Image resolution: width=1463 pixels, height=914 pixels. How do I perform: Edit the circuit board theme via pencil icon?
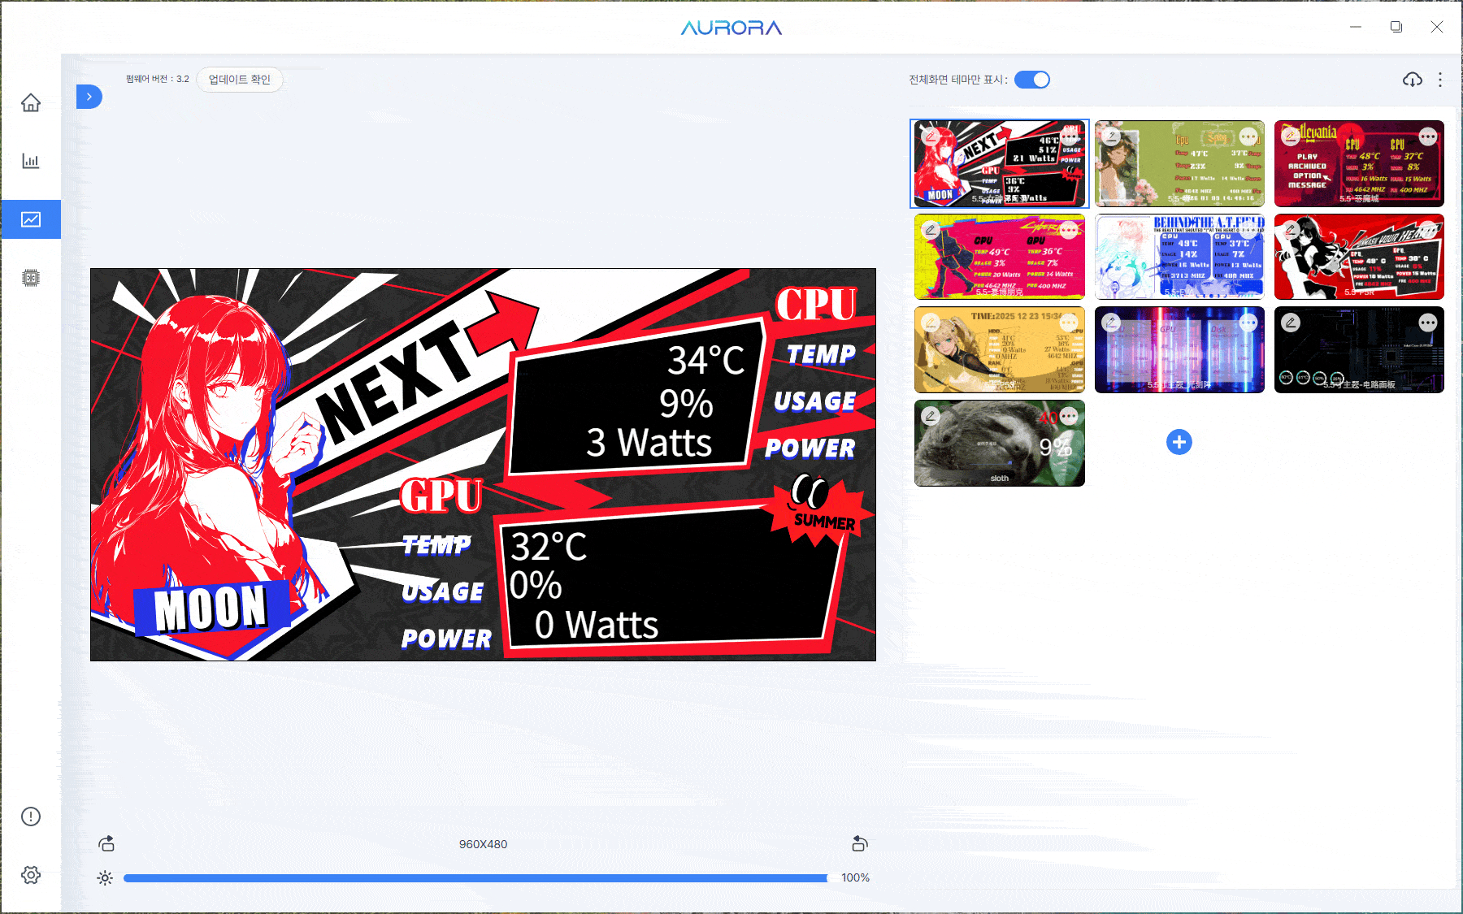click(1291, 323)
